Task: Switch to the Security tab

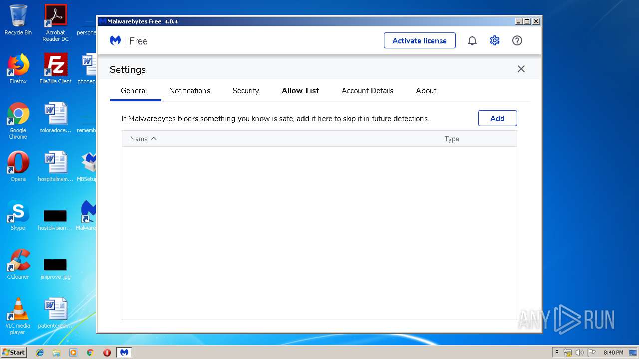Action: [246, 91]
